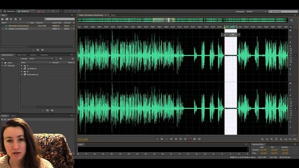Click the file type filter icon in Media Browser
This screenshot has height=168, width=299.
(x=72, y=59)
